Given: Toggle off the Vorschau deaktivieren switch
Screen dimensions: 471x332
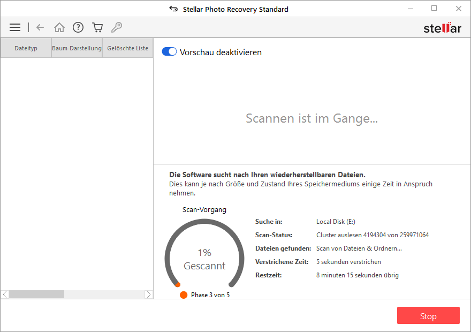Looking at the screenshot, I should (169, 52).
